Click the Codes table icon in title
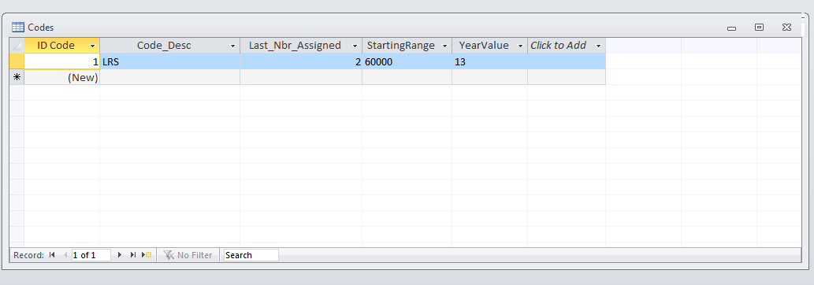The width and height of the screenshot is (814, 285). coord(18,28)
